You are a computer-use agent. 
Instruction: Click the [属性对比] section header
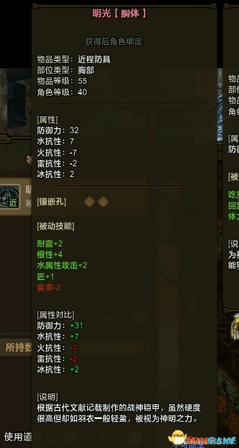55,315
